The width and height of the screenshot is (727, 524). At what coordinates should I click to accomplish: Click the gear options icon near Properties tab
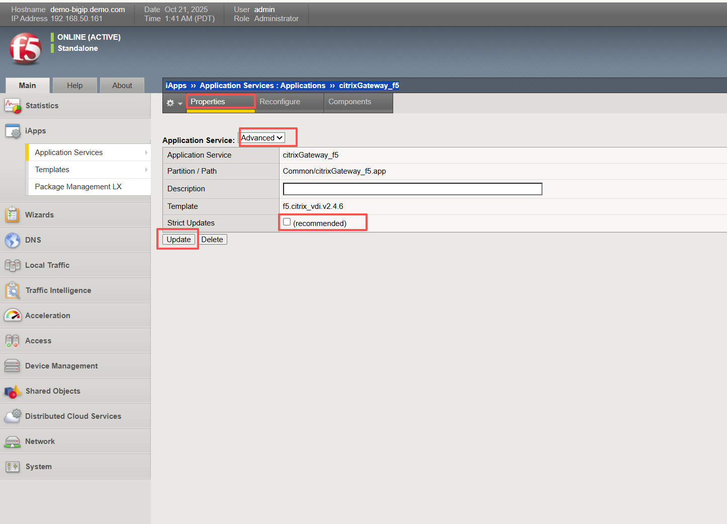pos(170,102)
